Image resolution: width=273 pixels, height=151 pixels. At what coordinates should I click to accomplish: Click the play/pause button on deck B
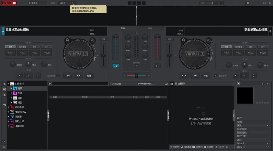click(195, 75)
